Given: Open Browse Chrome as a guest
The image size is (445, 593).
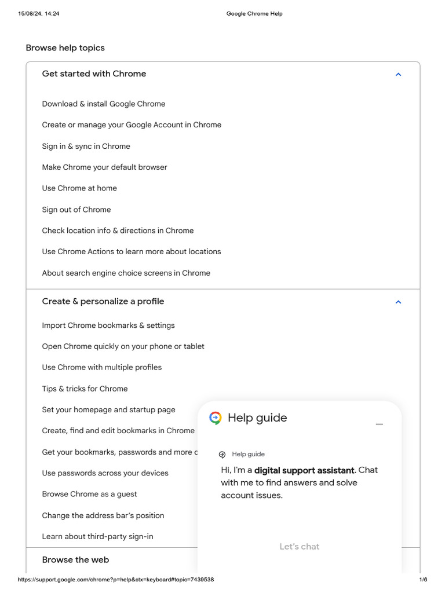Looking at the screenshot, I should tap(89, 495).
